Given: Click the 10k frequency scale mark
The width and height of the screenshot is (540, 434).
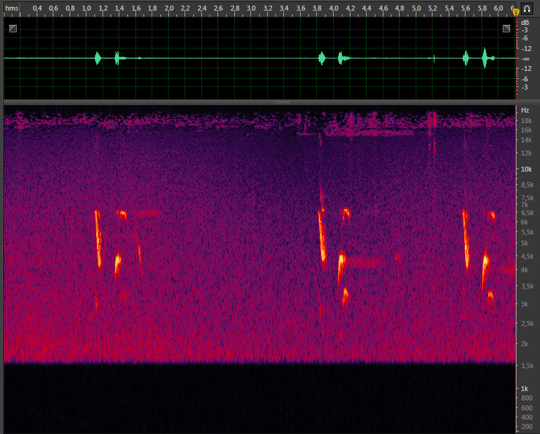Looking at the screenshot, I should pos(526,169).
